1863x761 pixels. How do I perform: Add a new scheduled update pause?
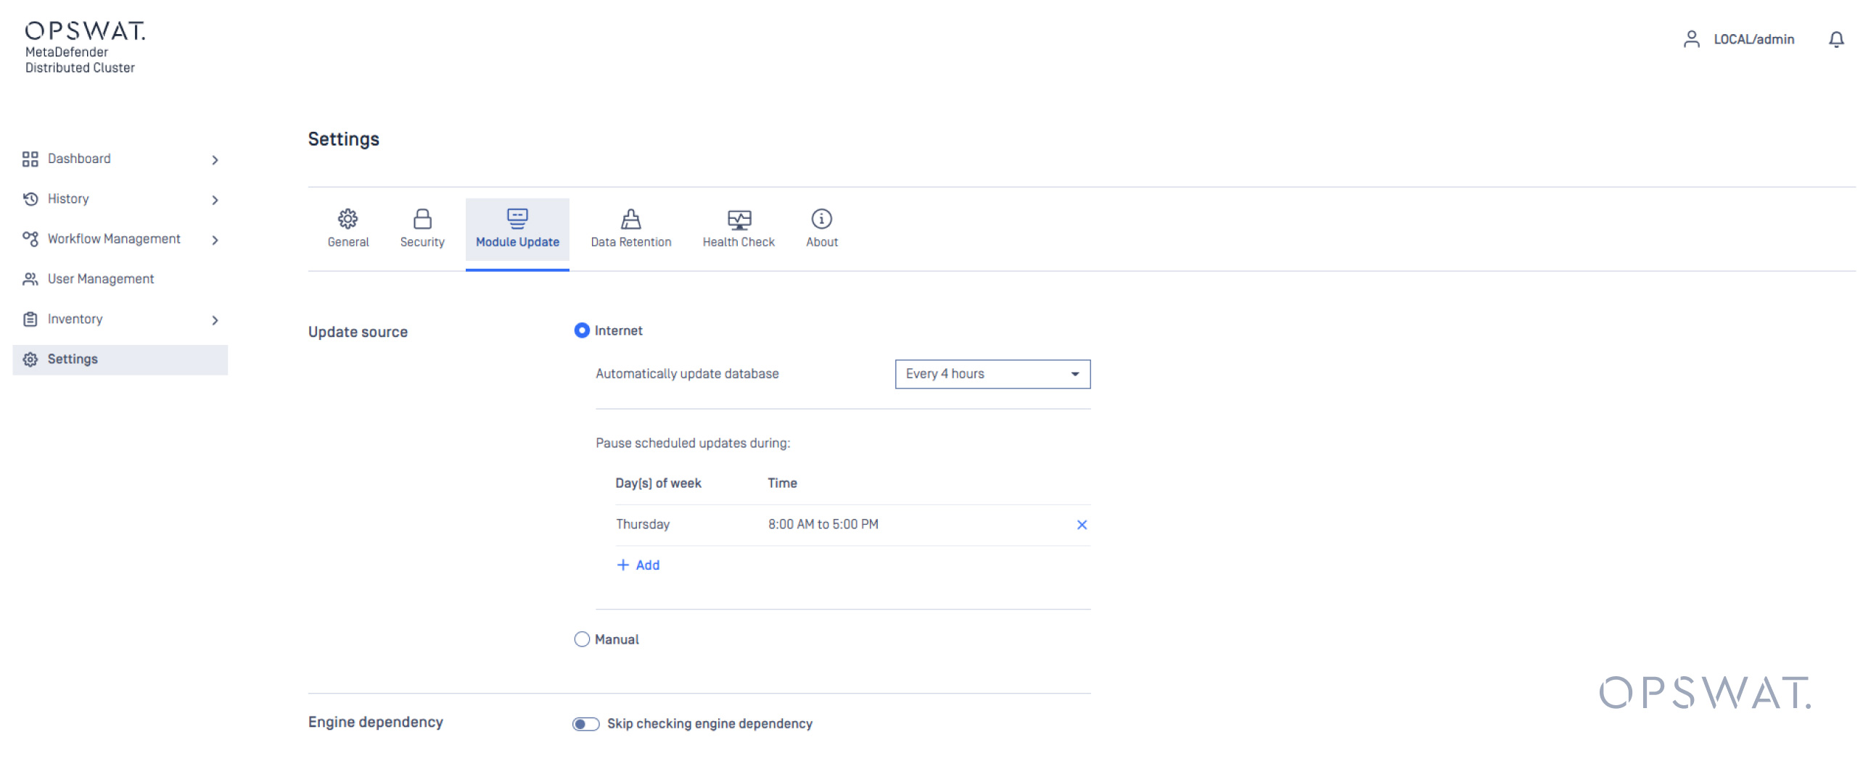point(638,565)
